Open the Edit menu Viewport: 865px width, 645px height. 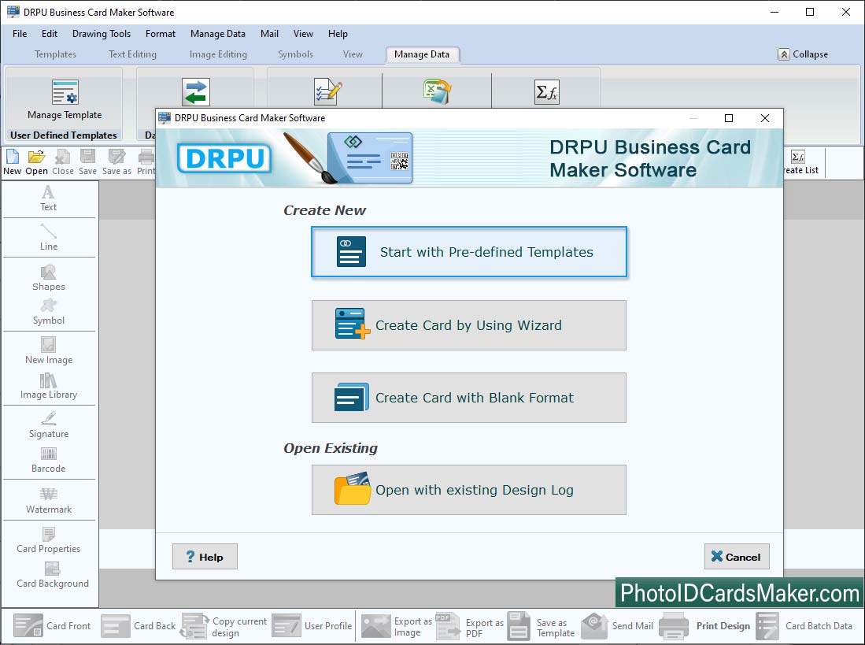click(x=50, y=34)
